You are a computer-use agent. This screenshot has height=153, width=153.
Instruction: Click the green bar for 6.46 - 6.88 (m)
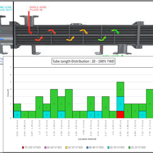(x=128, y=111)
